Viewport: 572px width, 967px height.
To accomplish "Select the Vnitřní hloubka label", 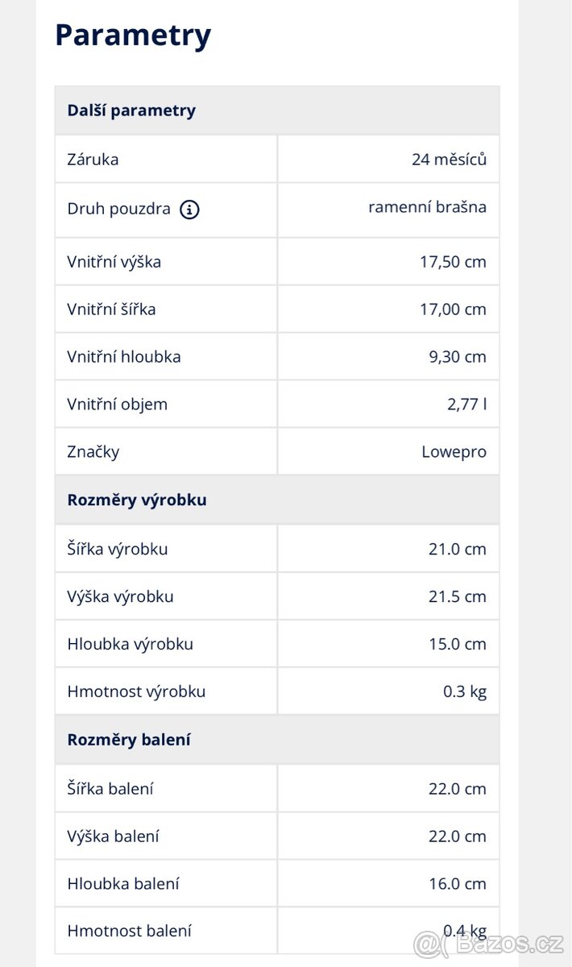I will [123, 357].
